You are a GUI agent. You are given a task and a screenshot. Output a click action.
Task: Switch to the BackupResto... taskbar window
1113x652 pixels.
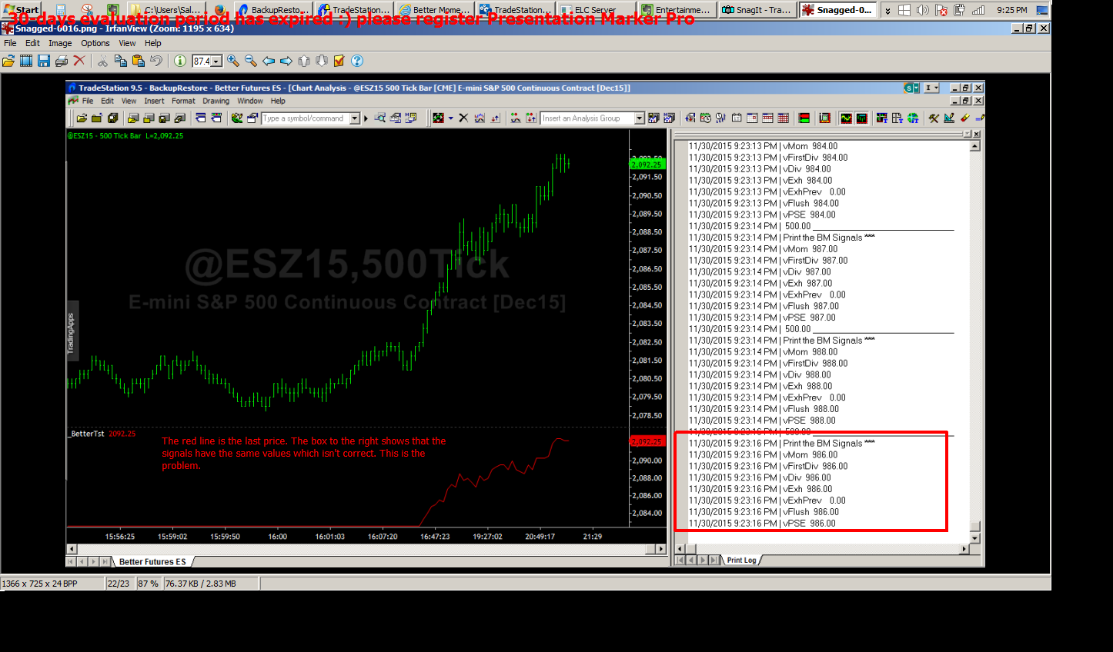273,10
